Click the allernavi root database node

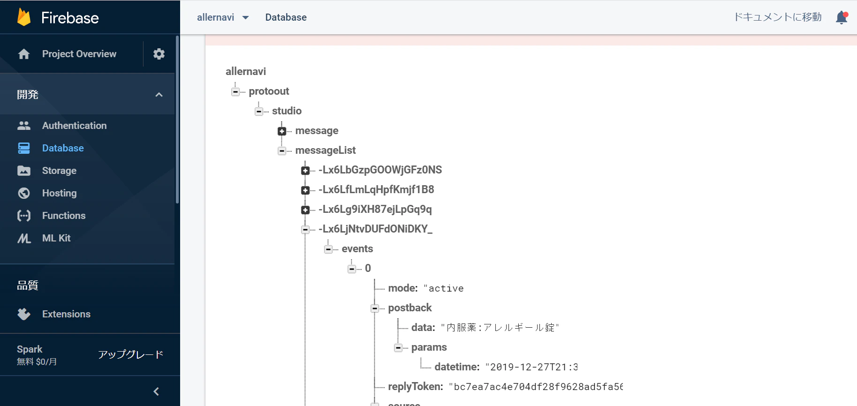click(246, 71)
